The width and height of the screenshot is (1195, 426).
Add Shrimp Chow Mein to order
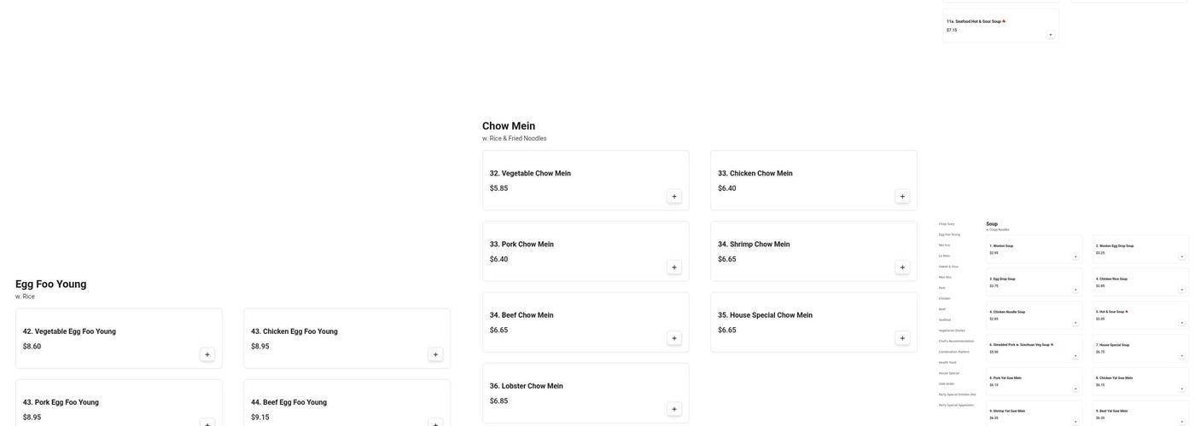pyautogui.click(x=902, y=268)
